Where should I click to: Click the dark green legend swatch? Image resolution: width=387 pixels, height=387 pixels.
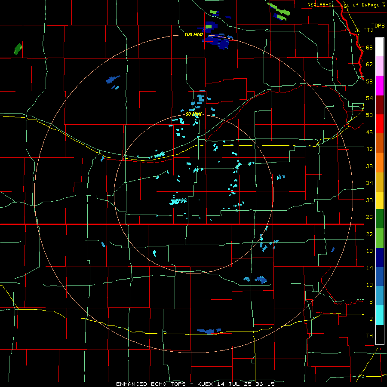[380, 219]
